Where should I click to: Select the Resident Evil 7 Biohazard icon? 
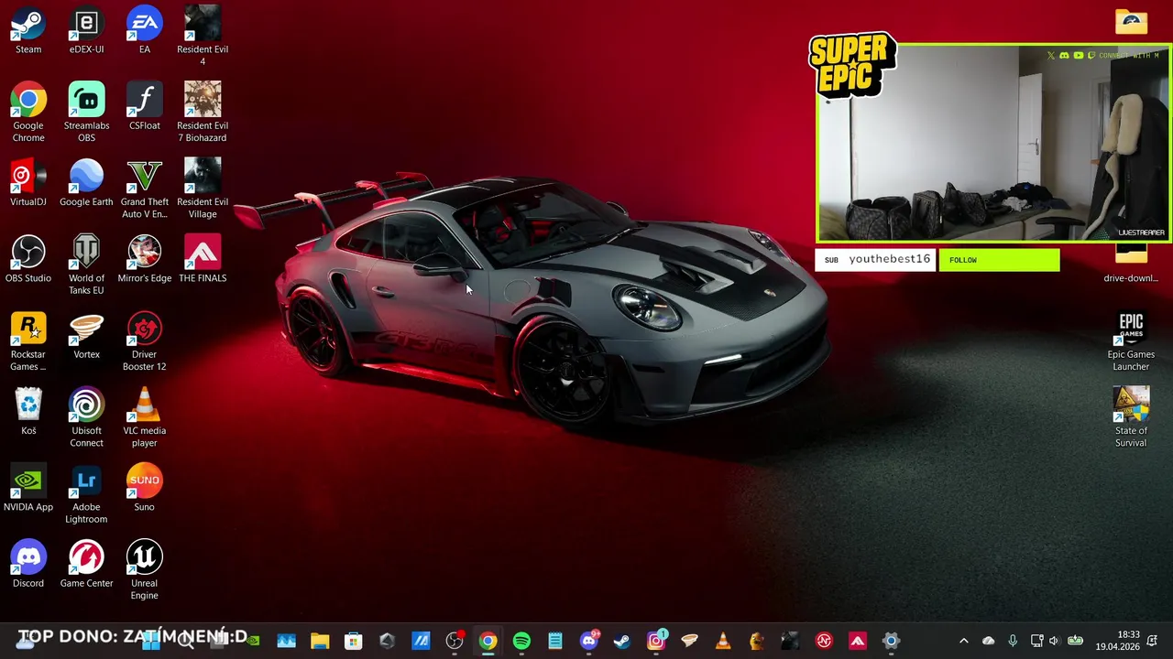(203, 113)
